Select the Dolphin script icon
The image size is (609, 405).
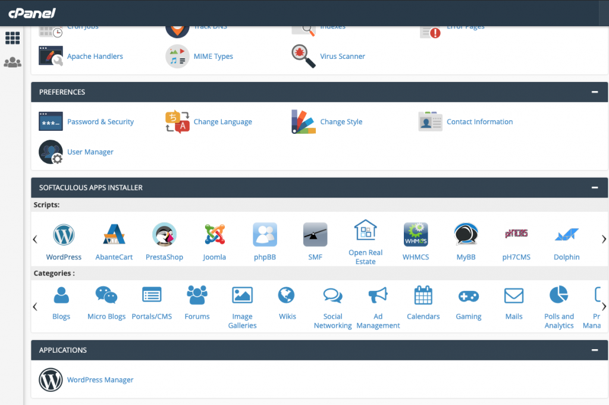pos(567,234)
